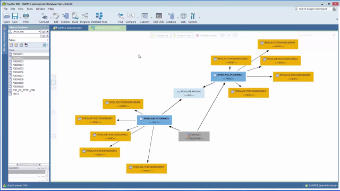Click the Database toolbar icon

tap(171, 18)
